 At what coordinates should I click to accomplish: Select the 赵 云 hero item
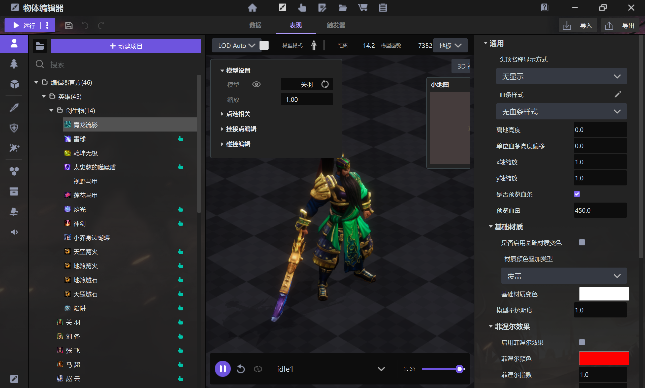point(126,379)
